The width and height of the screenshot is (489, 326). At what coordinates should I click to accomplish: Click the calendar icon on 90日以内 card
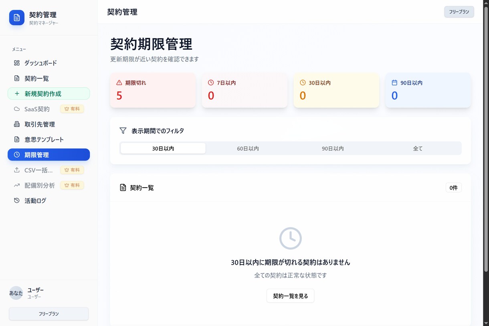(x=394, y=83)
